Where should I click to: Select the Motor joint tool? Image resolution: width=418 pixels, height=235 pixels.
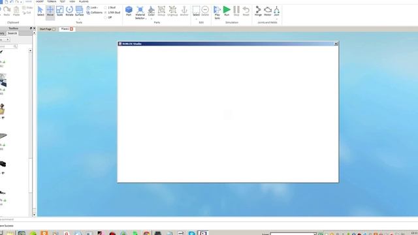click(268, 11)
